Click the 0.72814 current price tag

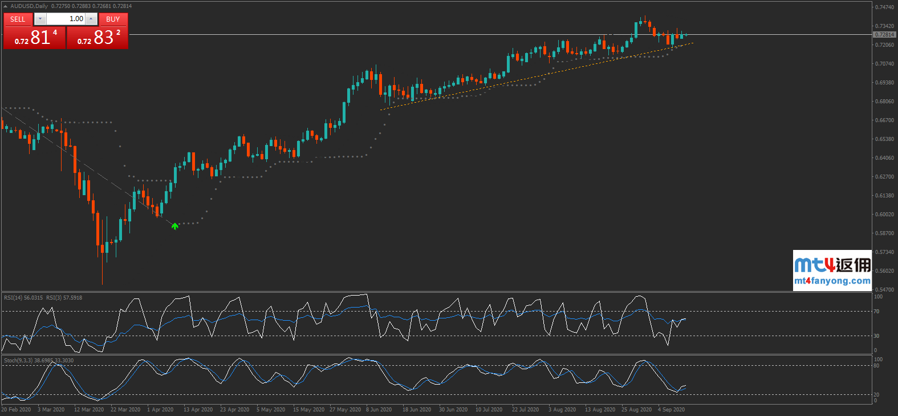pyautogui.click(x=884, y=35)
